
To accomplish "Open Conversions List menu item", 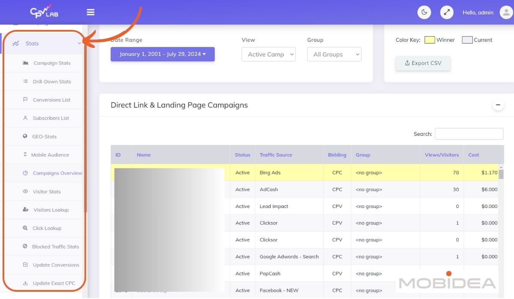I will pos(51,100).
